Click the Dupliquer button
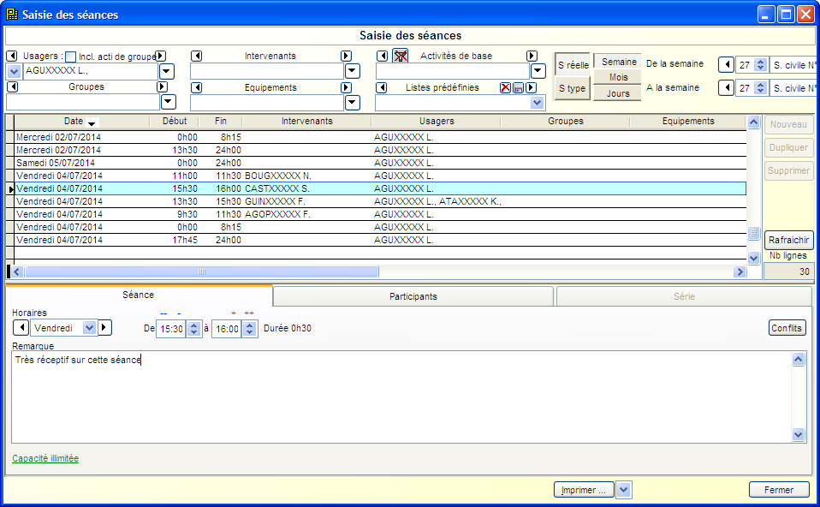Viewport: 820px width, 507px height. (788, 147)
